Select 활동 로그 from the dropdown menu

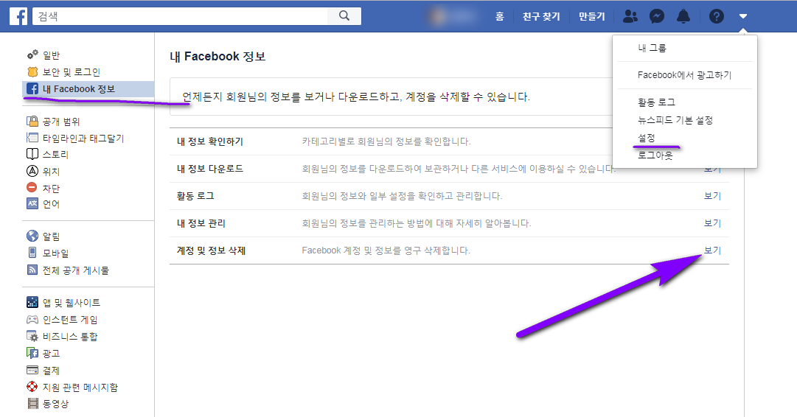tap(657, 102)
